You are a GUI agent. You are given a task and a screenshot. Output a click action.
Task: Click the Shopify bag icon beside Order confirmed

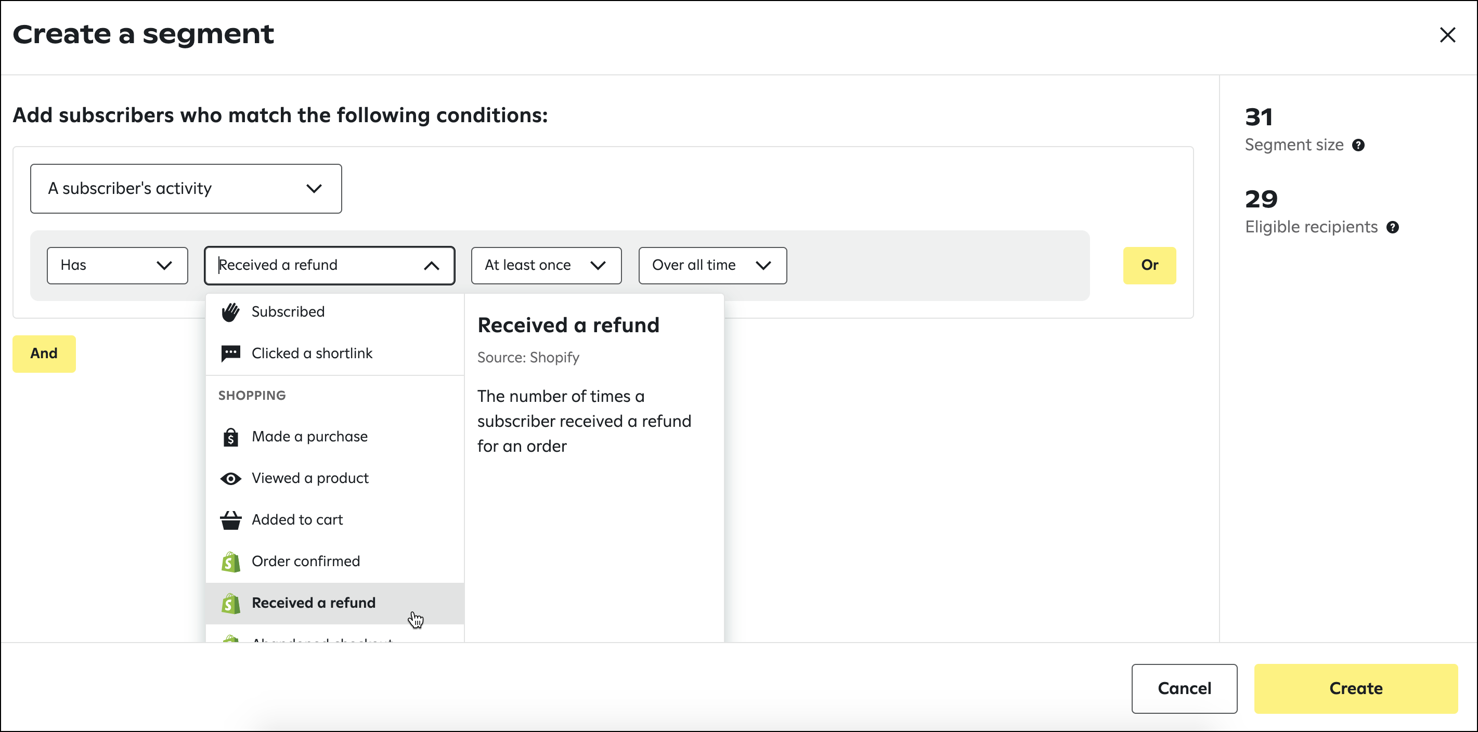[230, 561]
